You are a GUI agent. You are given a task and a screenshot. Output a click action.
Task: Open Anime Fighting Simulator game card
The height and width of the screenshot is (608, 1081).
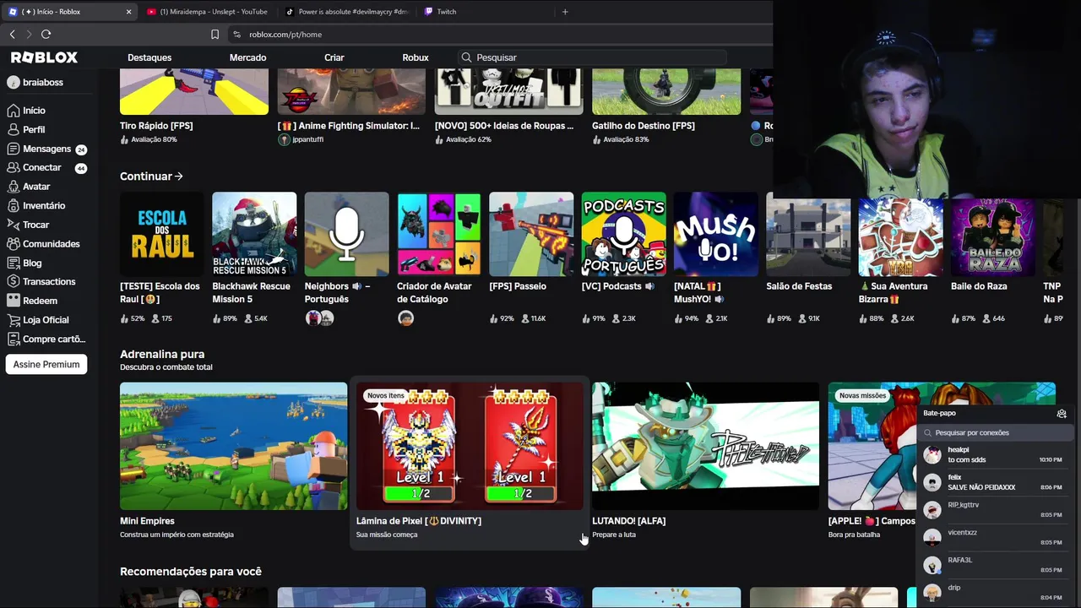click(351, 106)
